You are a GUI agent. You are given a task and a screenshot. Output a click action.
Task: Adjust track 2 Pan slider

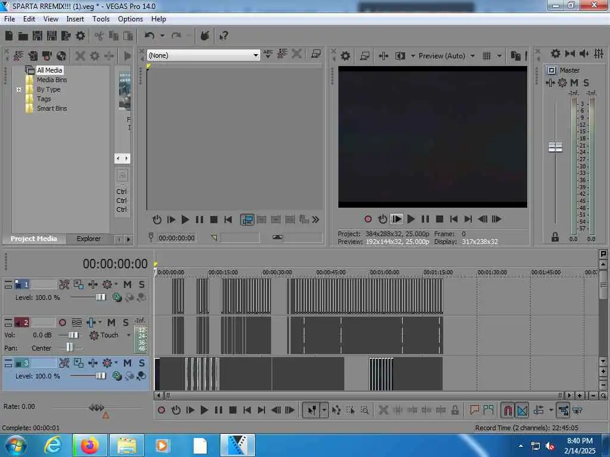(x=70, y=347)
